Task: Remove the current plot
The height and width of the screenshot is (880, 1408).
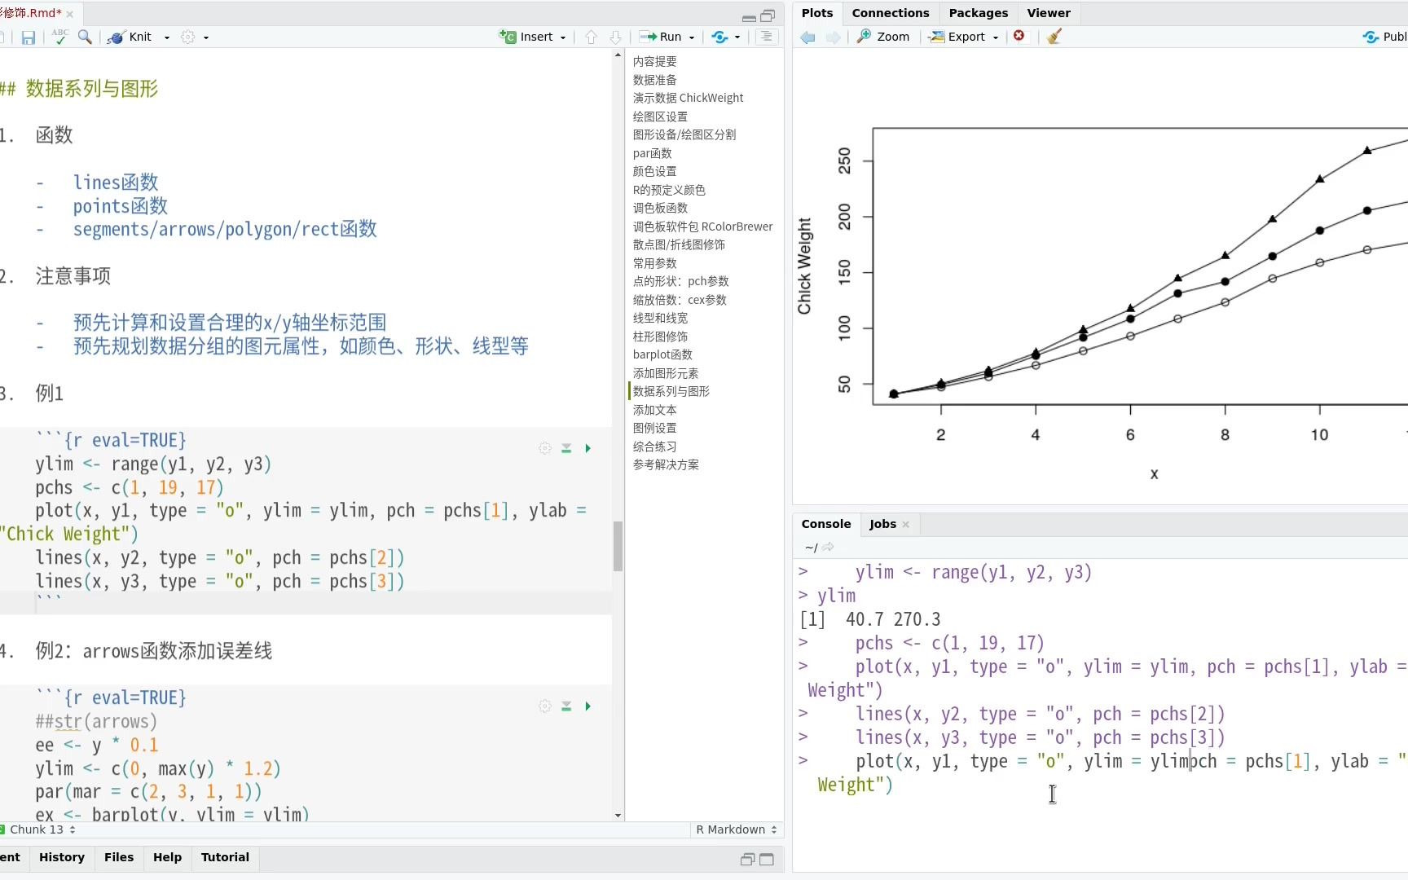Action: tap(1019, 36)
